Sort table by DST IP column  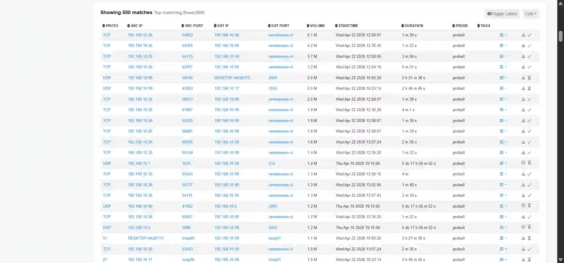tap(221, 26)
